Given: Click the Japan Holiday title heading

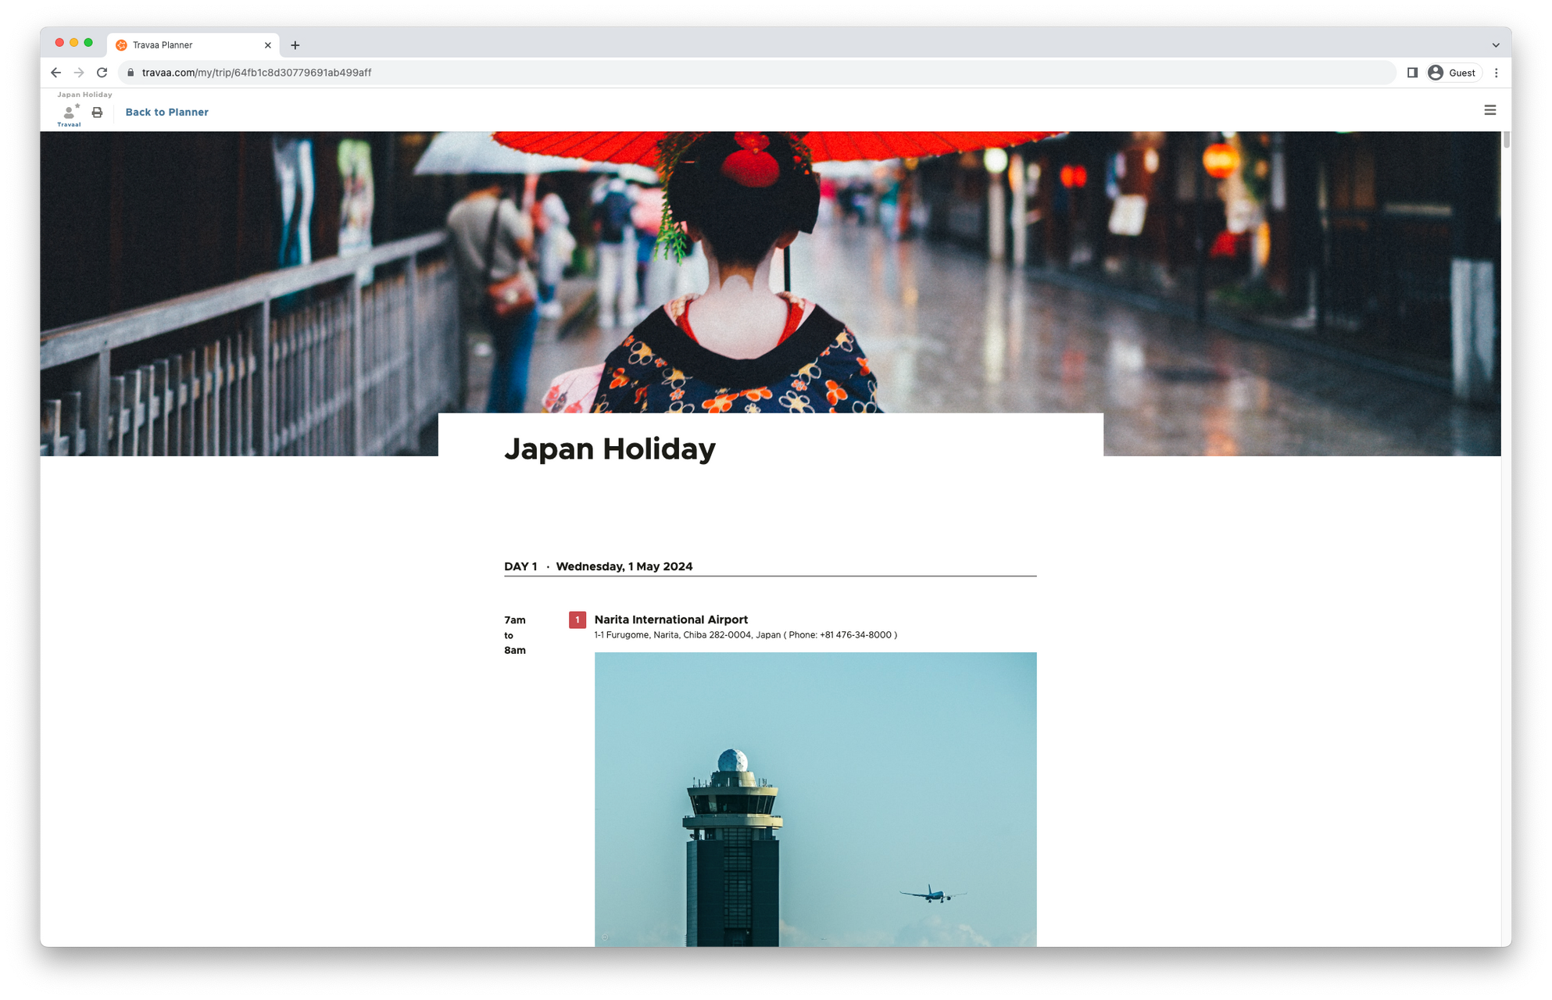Looking at the screenshot, I should point(610,449).
